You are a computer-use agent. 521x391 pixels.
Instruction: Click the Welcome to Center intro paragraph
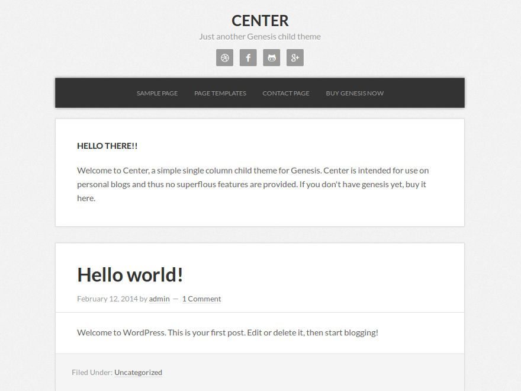[253, 184]
